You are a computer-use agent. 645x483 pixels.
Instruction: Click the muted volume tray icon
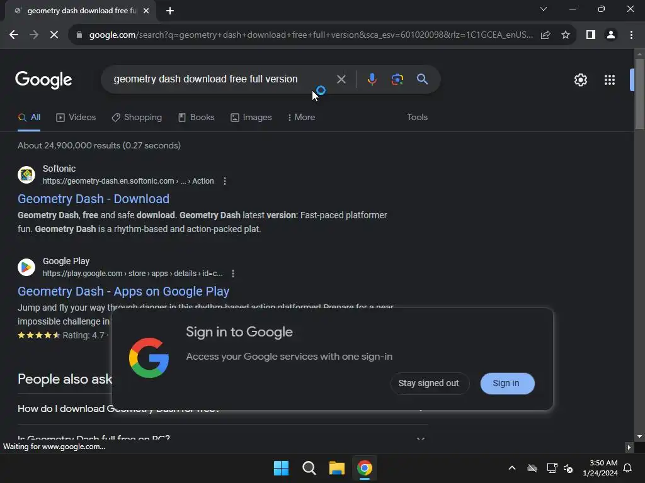click(x=568, y=468)
